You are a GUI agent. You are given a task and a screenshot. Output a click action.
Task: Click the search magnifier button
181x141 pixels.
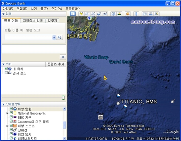coord(60,37)
